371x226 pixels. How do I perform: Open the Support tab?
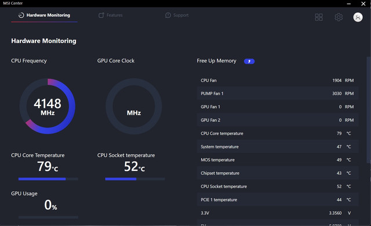coord(177,15)
